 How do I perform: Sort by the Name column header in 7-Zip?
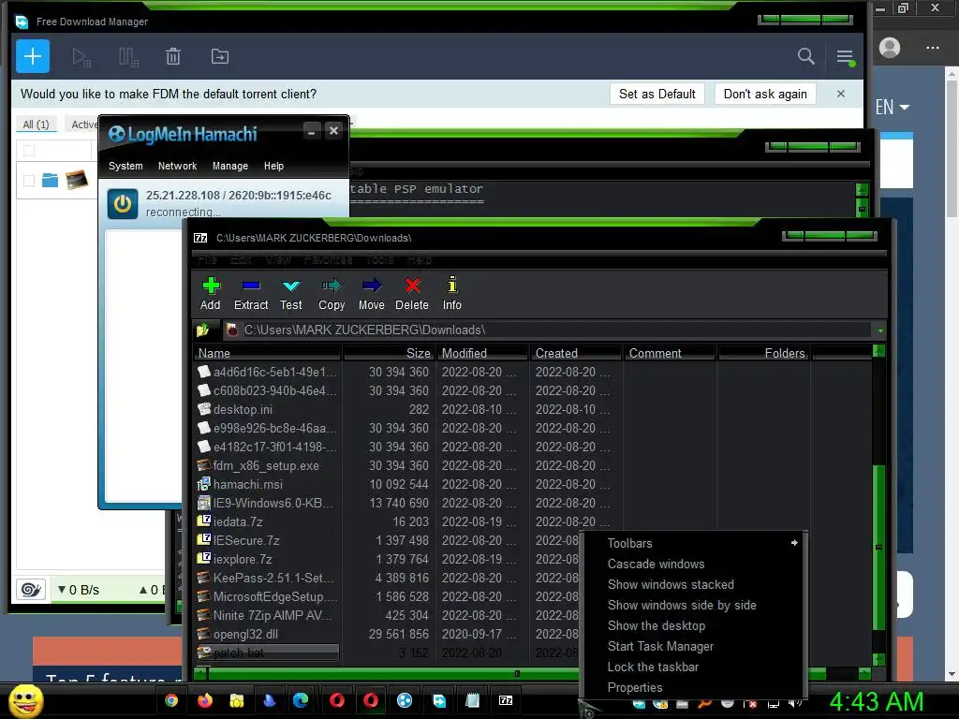point(267,353)
